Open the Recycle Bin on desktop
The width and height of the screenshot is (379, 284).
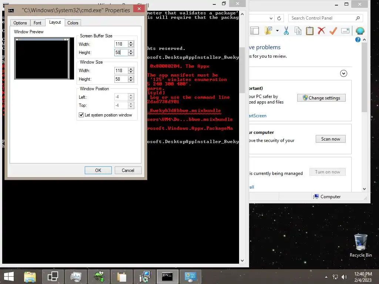(360, 246)
